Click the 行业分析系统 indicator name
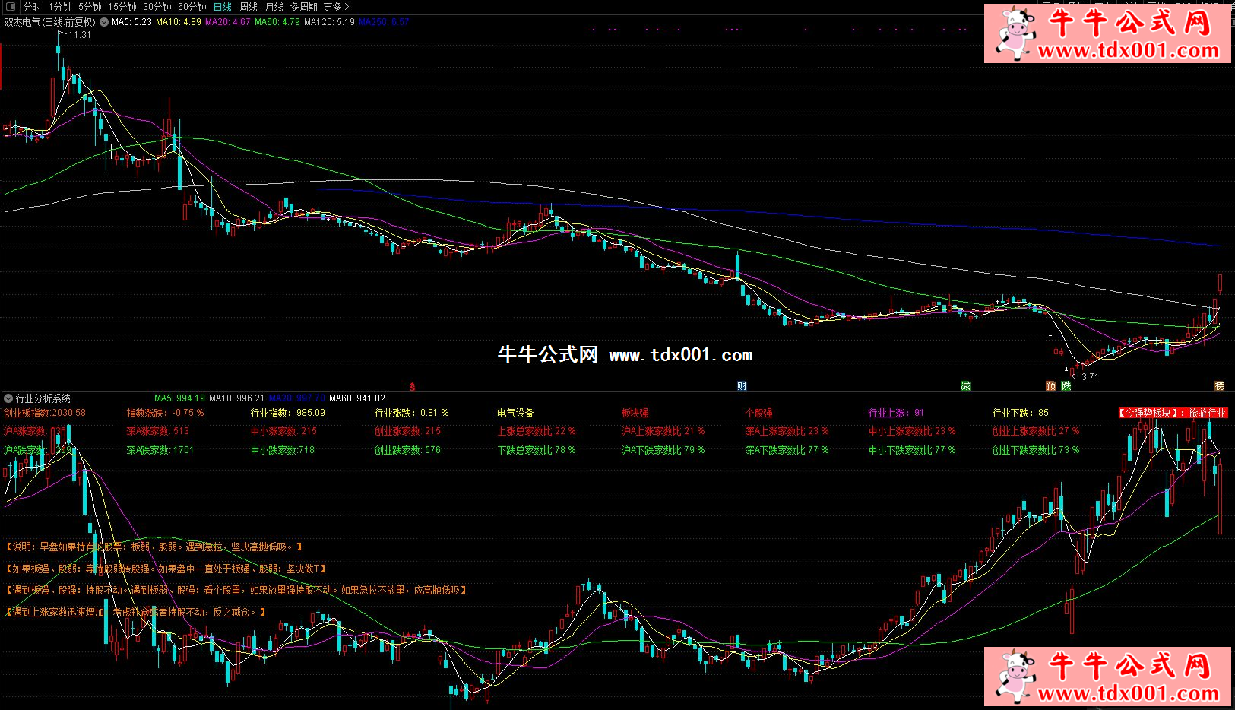1235x710 pixels. coord(43,398)
